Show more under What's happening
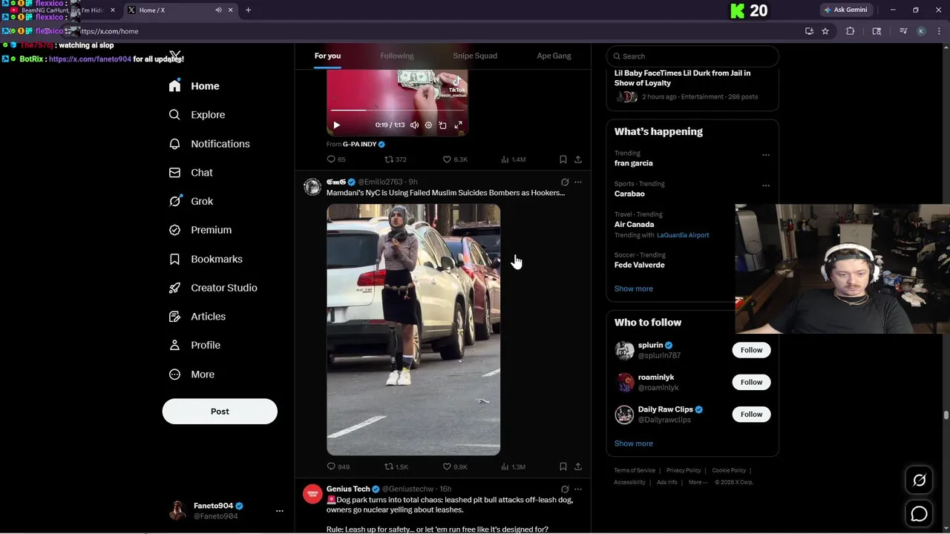 pos(633,289)
